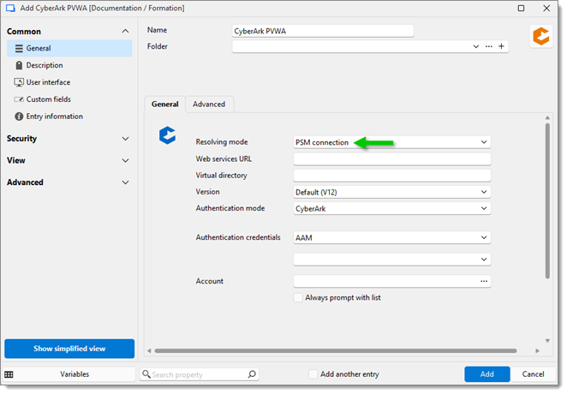567x394 pixels.
Task: Click the Web services URL field
Action: coord(392,159)
